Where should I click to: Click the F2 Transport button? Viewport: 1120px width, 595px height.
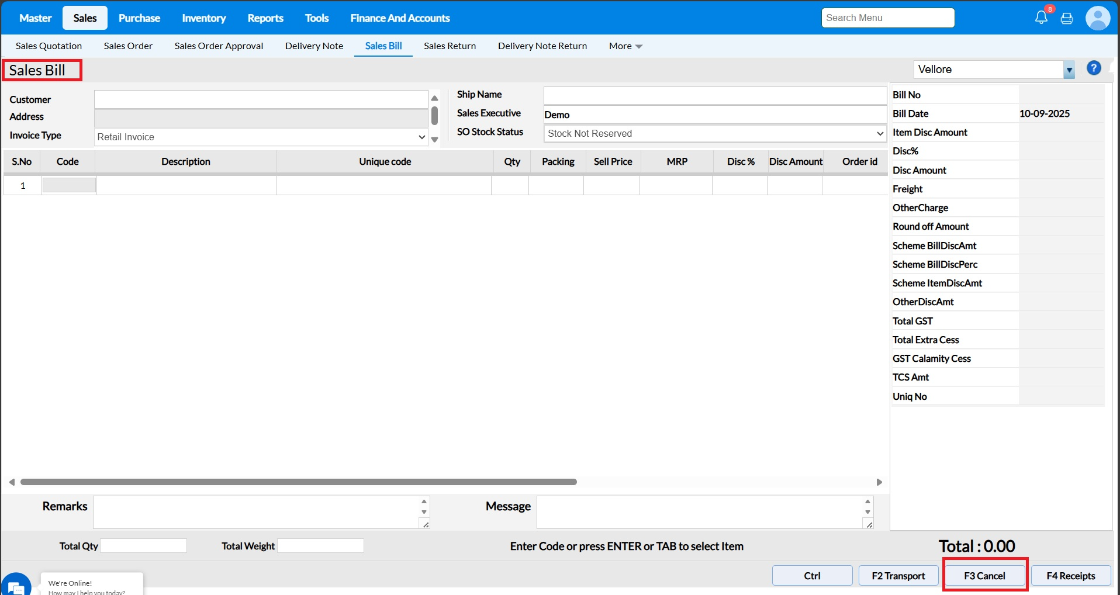898,576
